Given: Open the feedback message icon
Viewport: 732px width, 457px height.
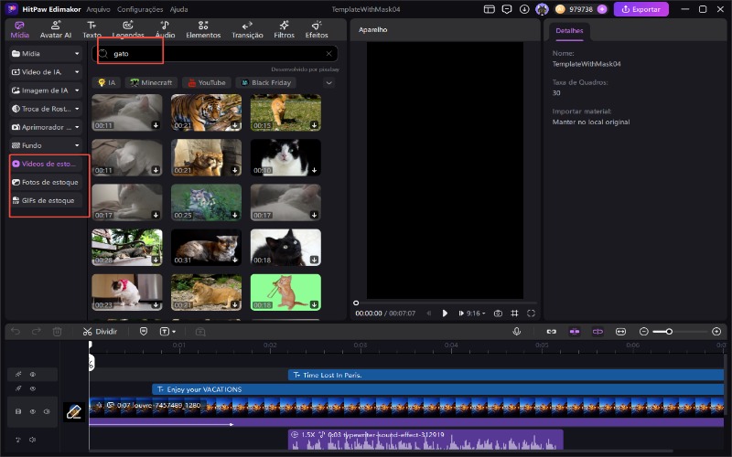Looking at the screenshot, I should pos(507,9).
